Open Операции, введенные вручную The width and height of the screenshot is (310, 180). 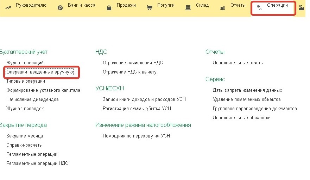tap(40, 72)
